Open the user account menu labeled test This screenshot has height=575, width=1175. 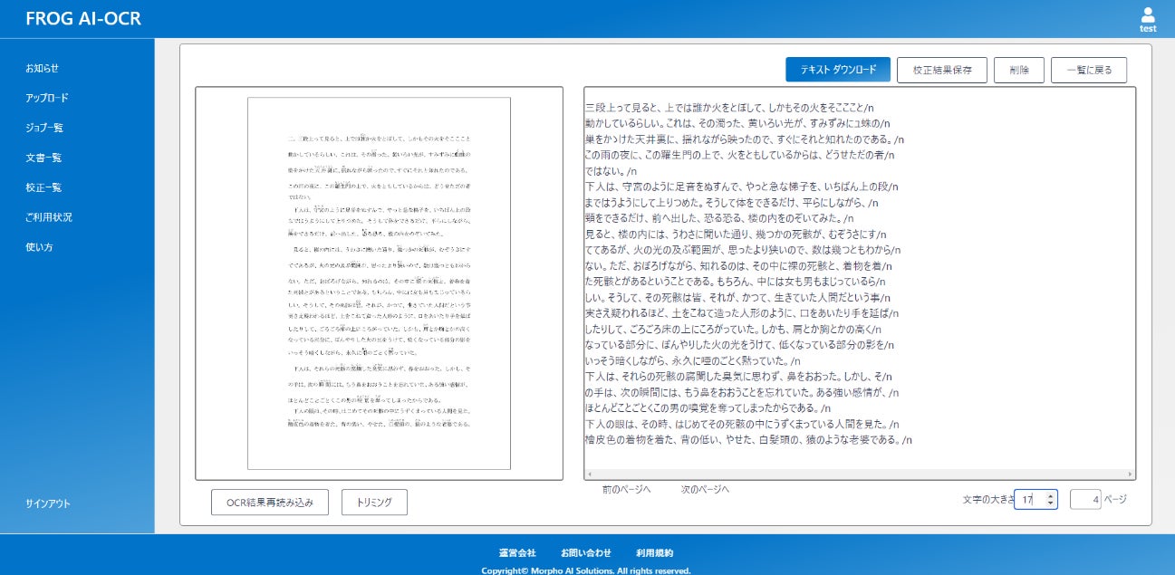click(x=1148, y=20)
